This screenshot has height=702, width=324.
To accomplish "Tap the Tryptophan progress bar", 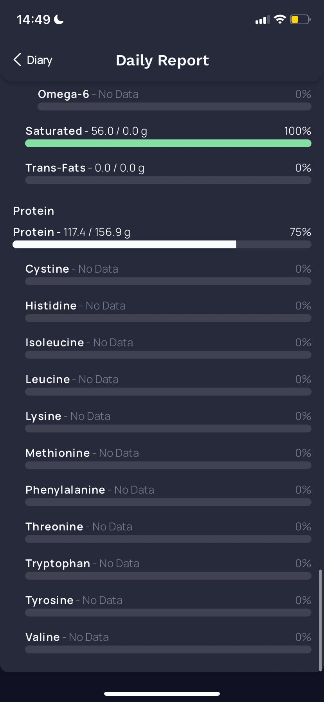I will click(x=168, y=576).
